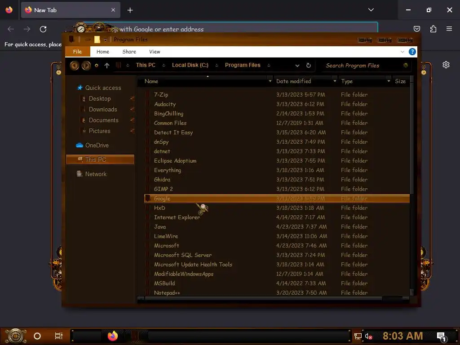Reload the Firefox page
Screen dimensions: 460x345
click(43, 29)
